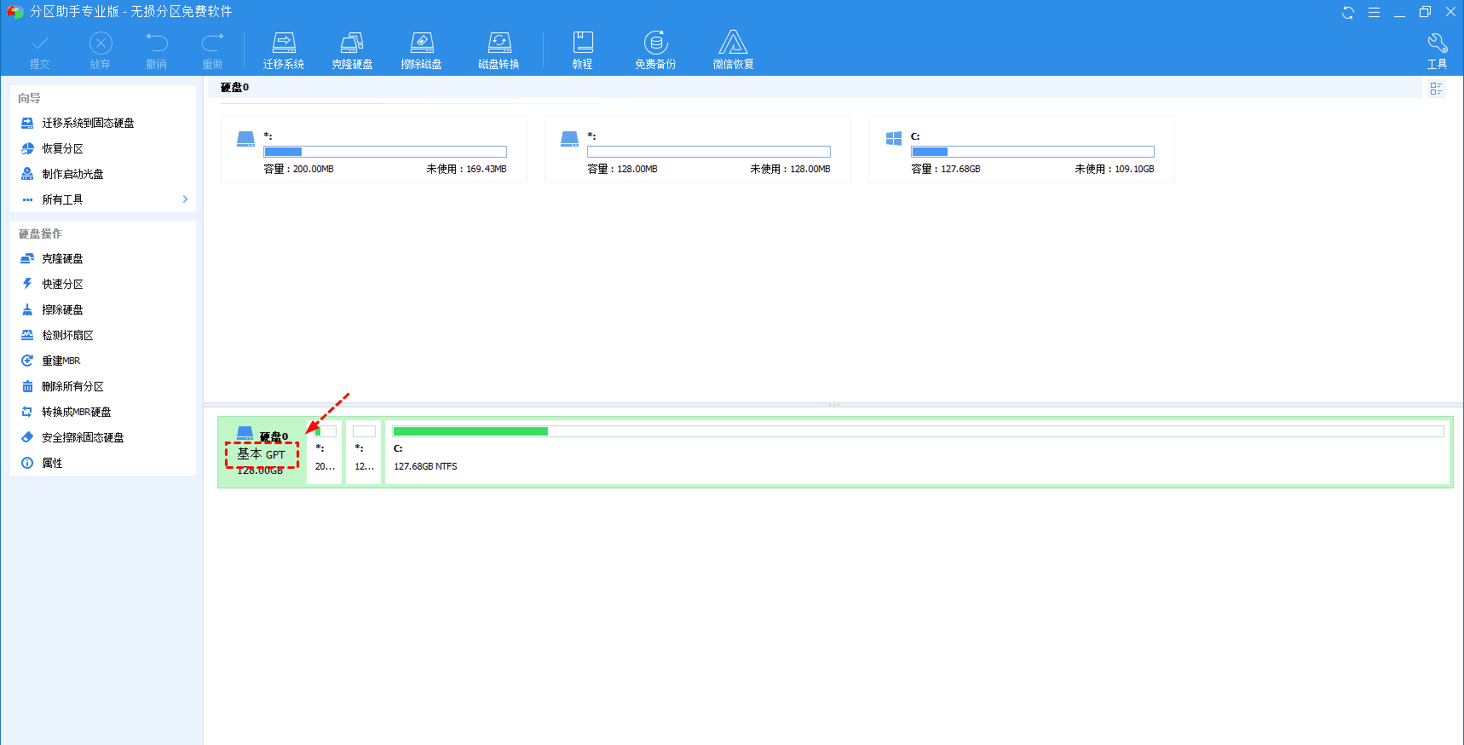
Task: Open the 迁移系统 migrate system tool
Action: pos(284,51)
